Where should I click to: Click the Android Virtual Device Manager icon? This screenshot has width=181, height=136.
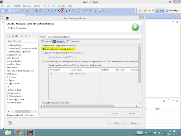coord(40,11)
